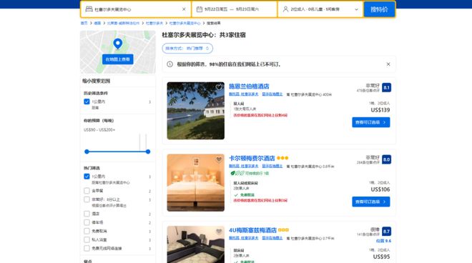Check the parking filter checkbox

[x=87, y=222]
